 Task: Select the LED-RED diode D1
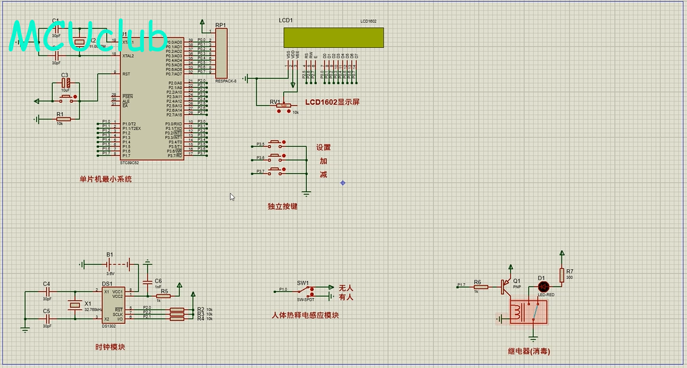click(544, 286)
